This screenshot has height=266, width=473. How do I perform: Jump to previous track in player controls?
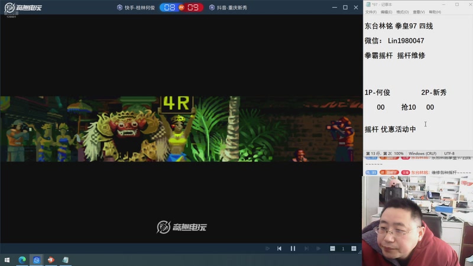coord(279,248)
